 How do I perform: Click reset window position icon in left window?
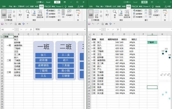coord(63,17)
